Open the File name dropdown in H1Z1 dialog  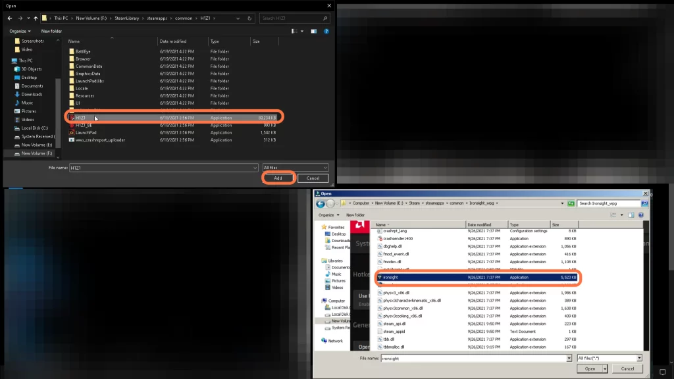pos(255,168)
